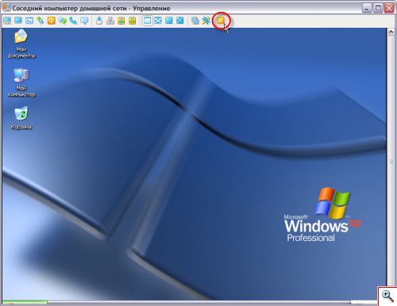Click the magnifier zoom icon in corner

pyautogui.click(x=387, y=296)
